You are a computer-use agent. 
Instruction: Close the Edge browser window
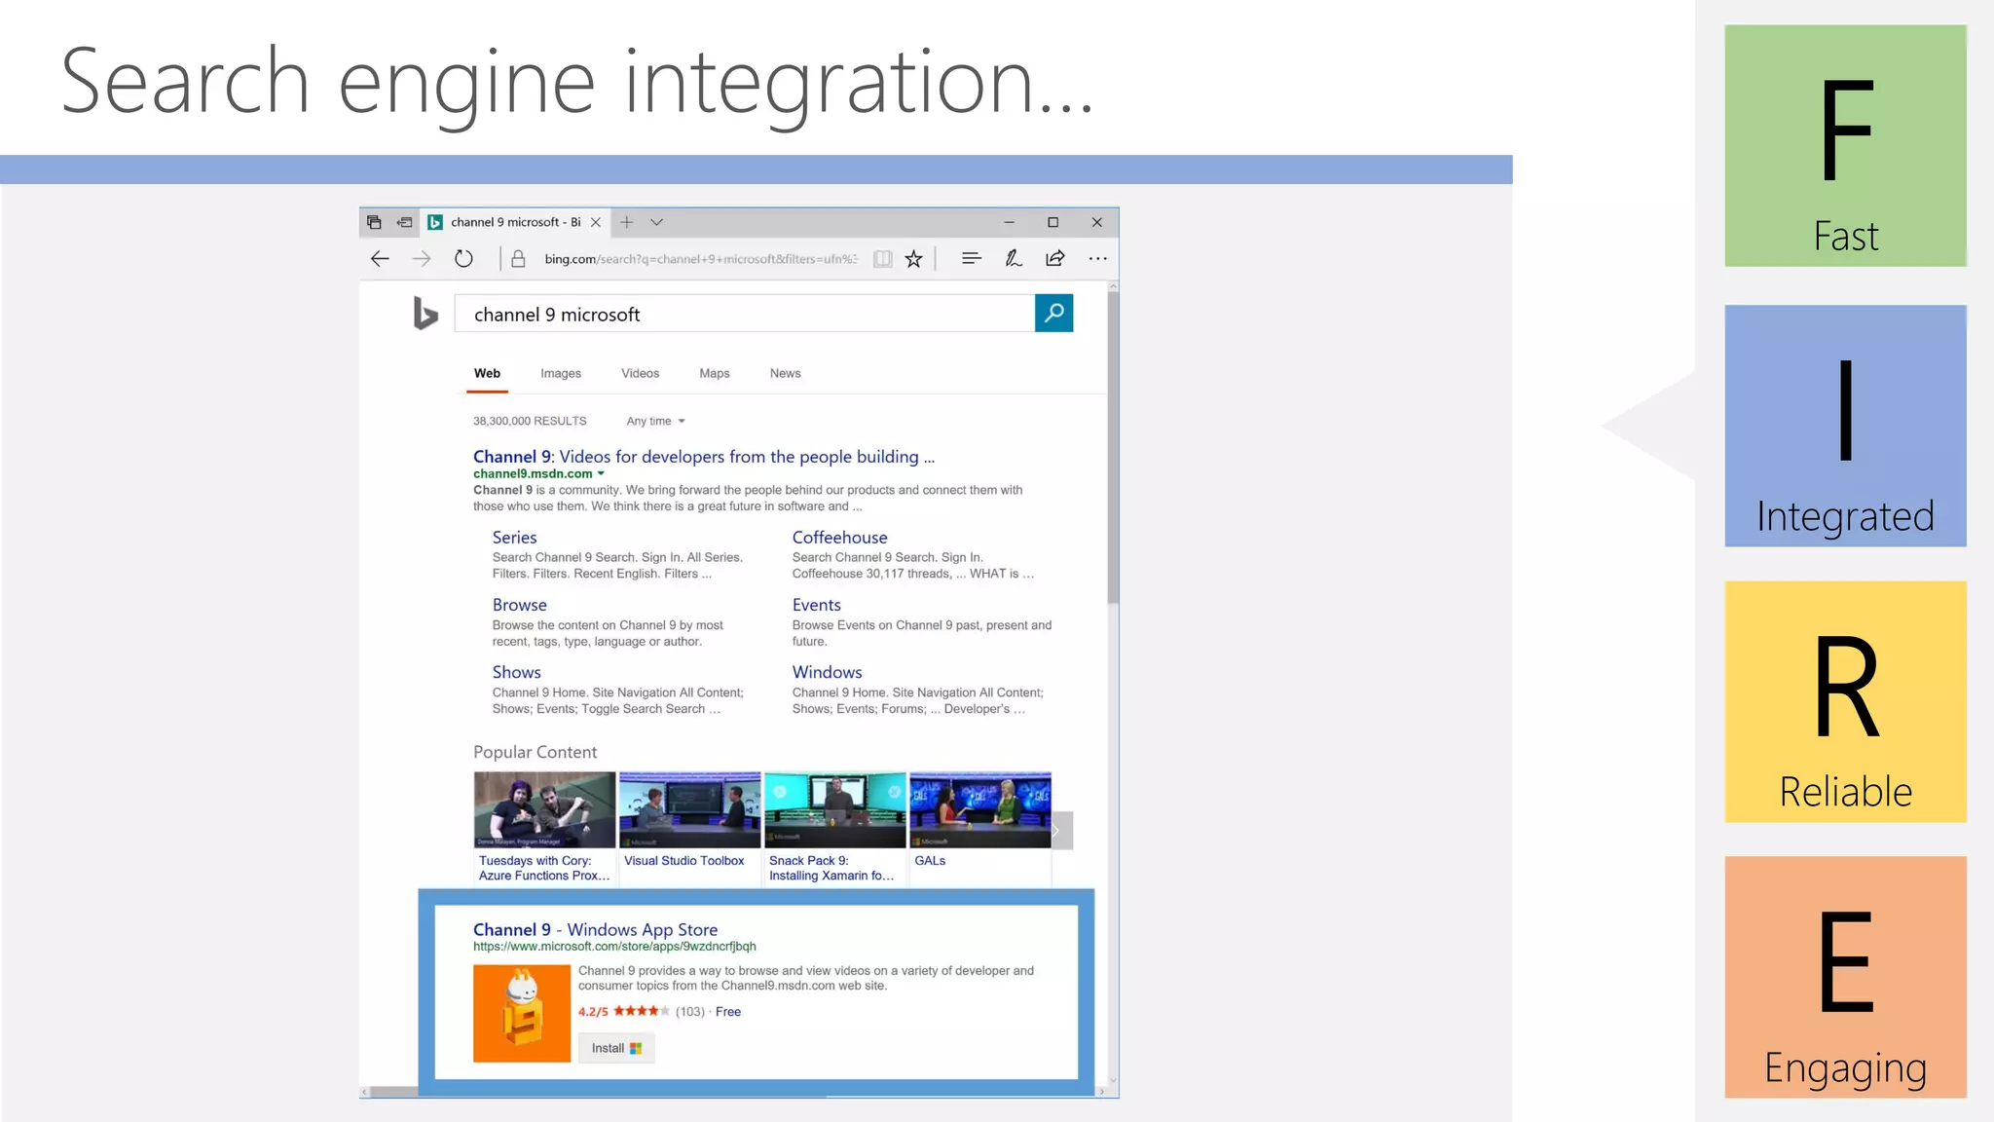pyautogui.click(x=1096, y=222)
